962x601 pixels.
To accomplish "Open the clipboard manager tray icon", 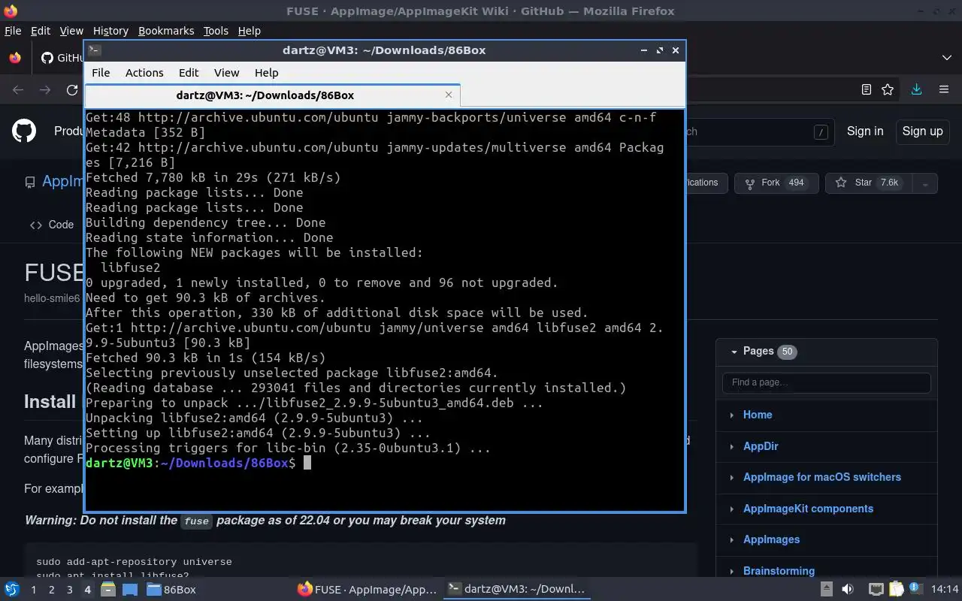I will coord(895,590).
